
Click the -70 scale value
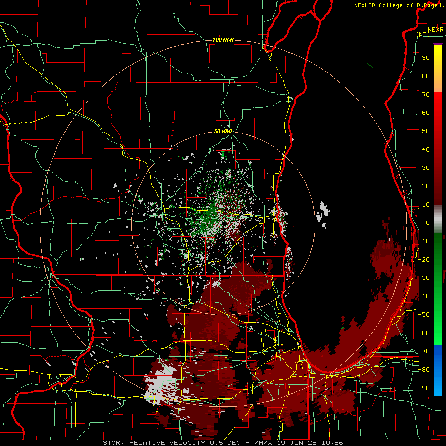click(424, 351)
